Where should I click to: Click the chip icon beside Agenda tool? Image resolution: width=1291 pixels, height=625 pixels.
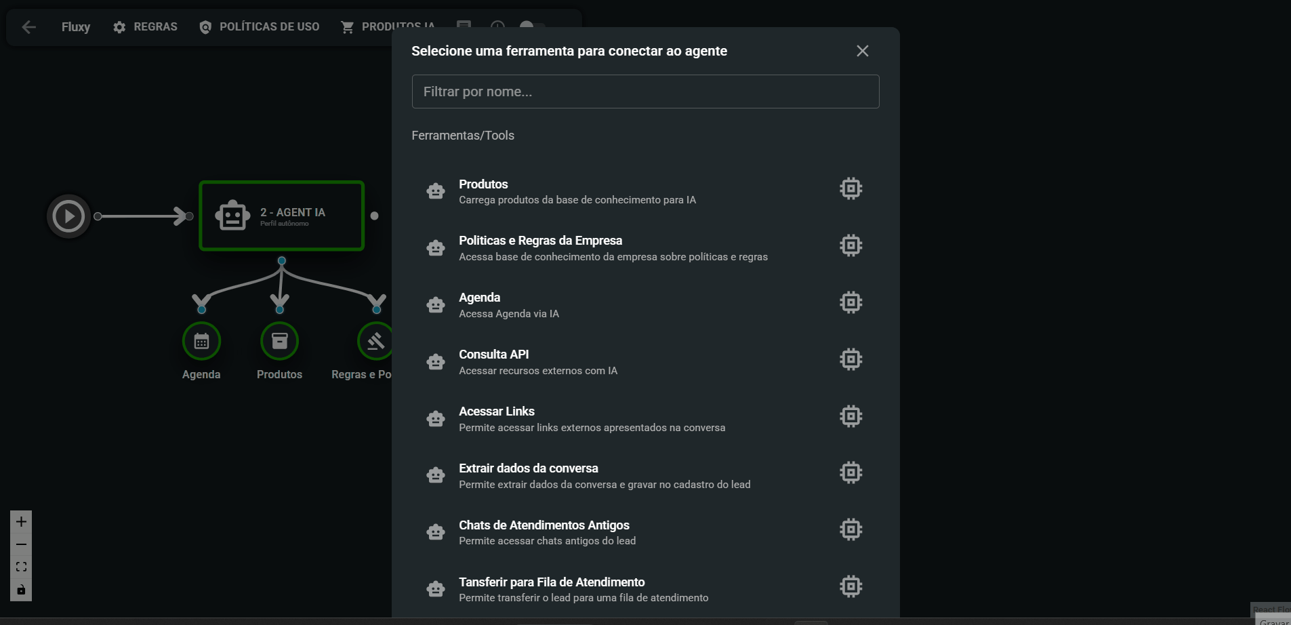[x=851, y=302]
